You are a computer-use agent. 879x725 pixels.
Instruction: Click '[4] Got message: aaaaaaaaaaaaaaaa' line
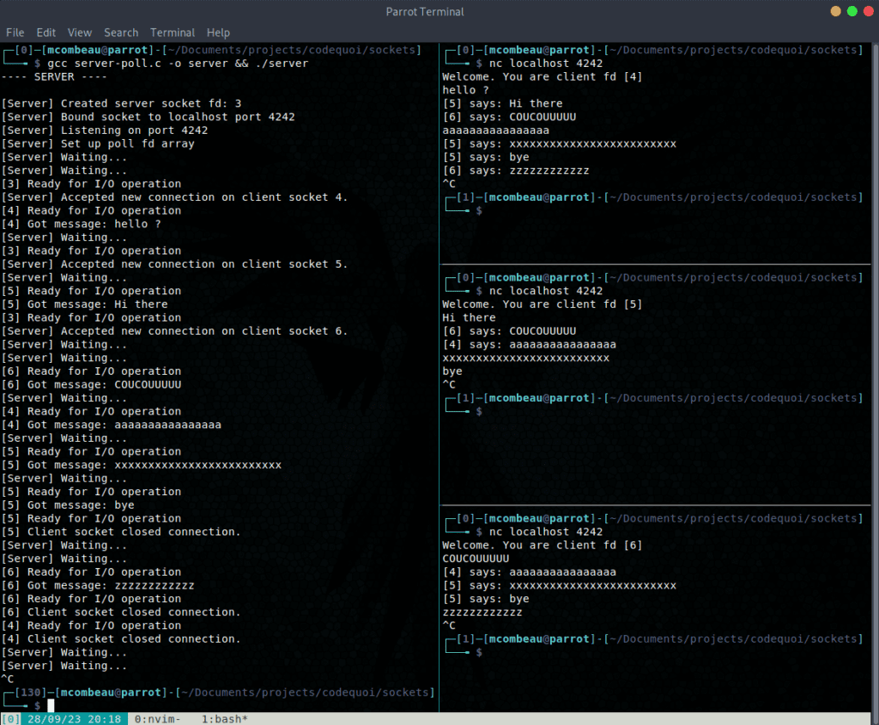point(112,426)
